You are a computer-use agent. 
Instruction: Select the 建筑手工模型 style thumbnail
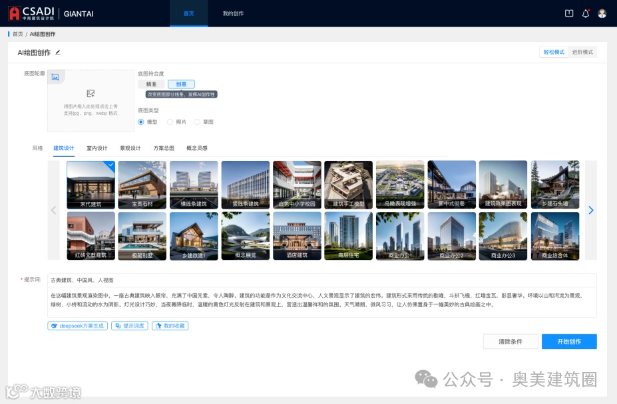(349, 185)
